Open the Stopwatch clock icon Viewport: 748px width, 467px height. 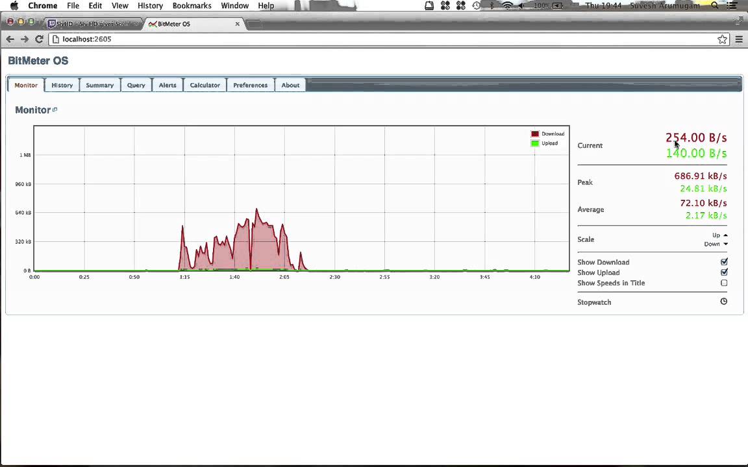724,301
